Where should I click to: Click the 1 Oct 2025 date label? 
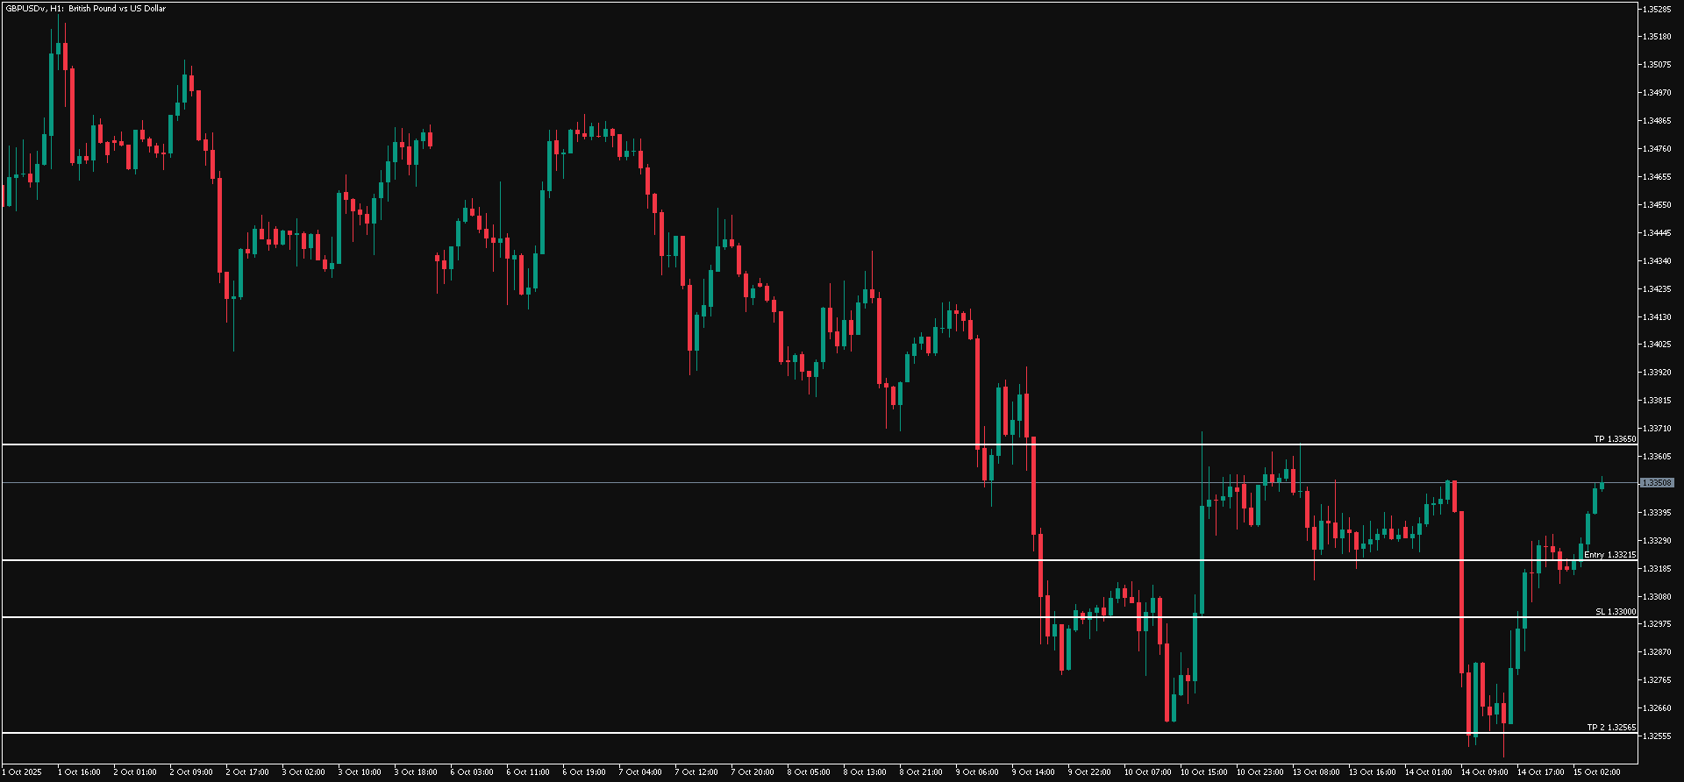tap(22, 772)
